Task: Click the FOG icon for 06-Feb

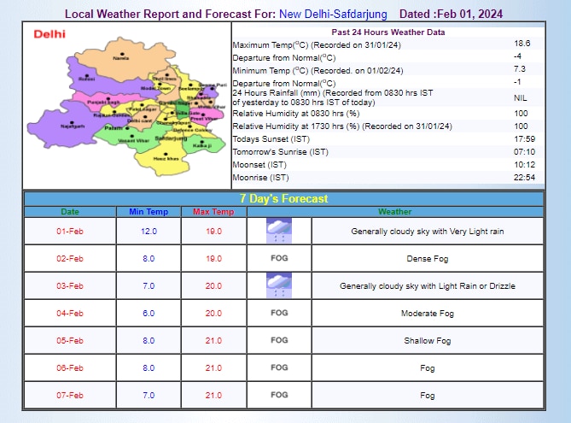Action: tap(278, 367)
